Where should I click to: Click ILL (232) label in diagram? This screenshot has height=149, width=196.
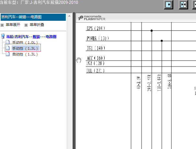(x=96, y=71)
